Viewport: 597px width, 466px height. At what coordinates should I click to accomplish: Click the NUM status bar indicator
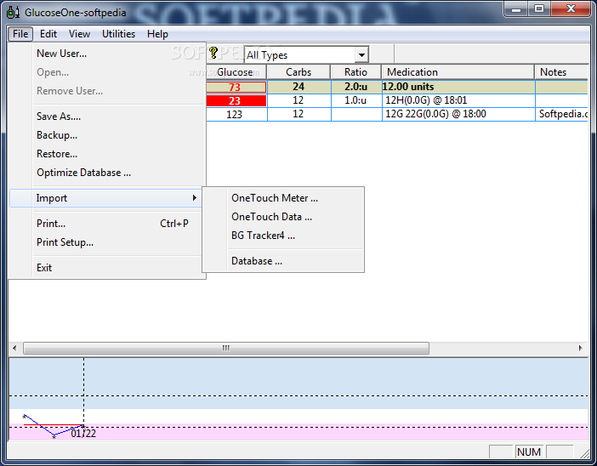coord(529,452)
